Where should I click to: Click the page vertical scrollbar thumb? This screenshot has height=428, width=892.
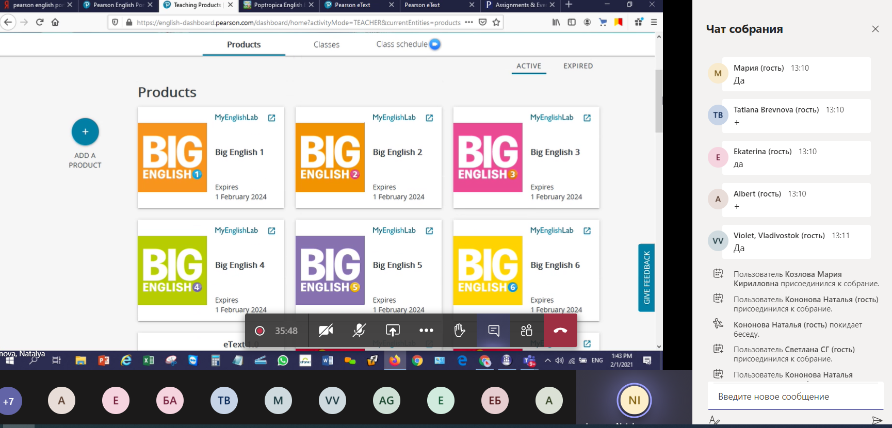click(659, 101)
